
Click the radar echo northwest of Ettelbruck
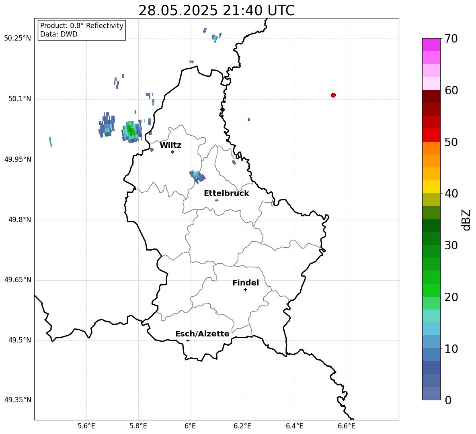coord(197,177)
